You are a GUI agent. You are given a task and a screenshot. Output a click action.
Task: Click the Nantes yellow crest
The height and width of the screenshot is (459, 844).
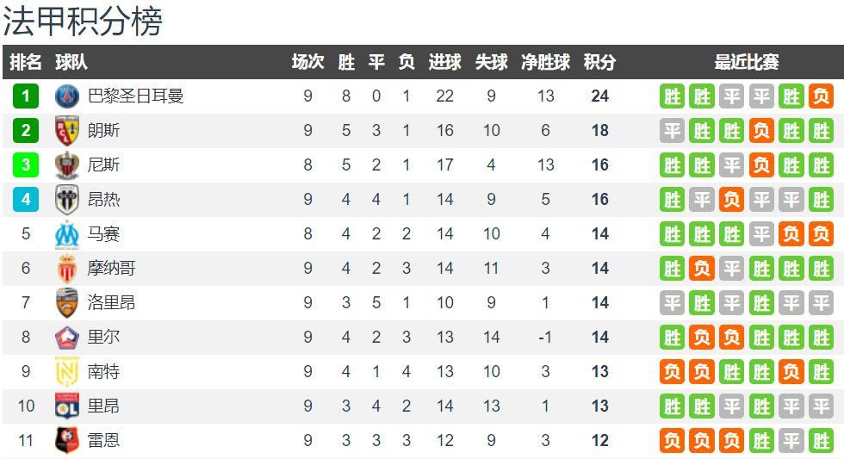click(x=67, y=372)
